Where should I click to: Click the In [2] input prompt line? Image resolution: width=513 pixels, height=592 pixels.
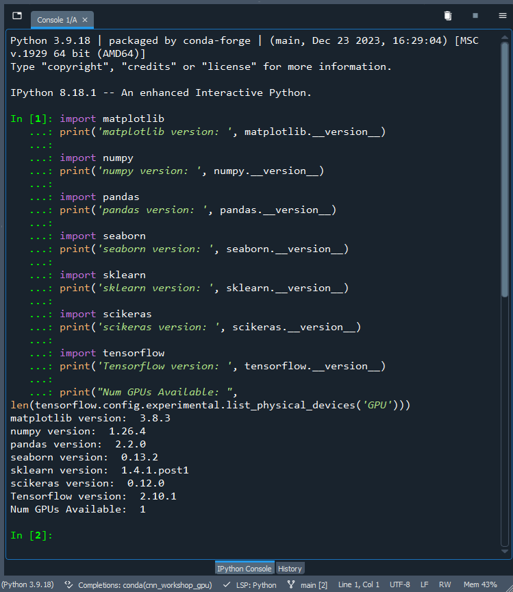pyautogui.click(x=32, y=535)
